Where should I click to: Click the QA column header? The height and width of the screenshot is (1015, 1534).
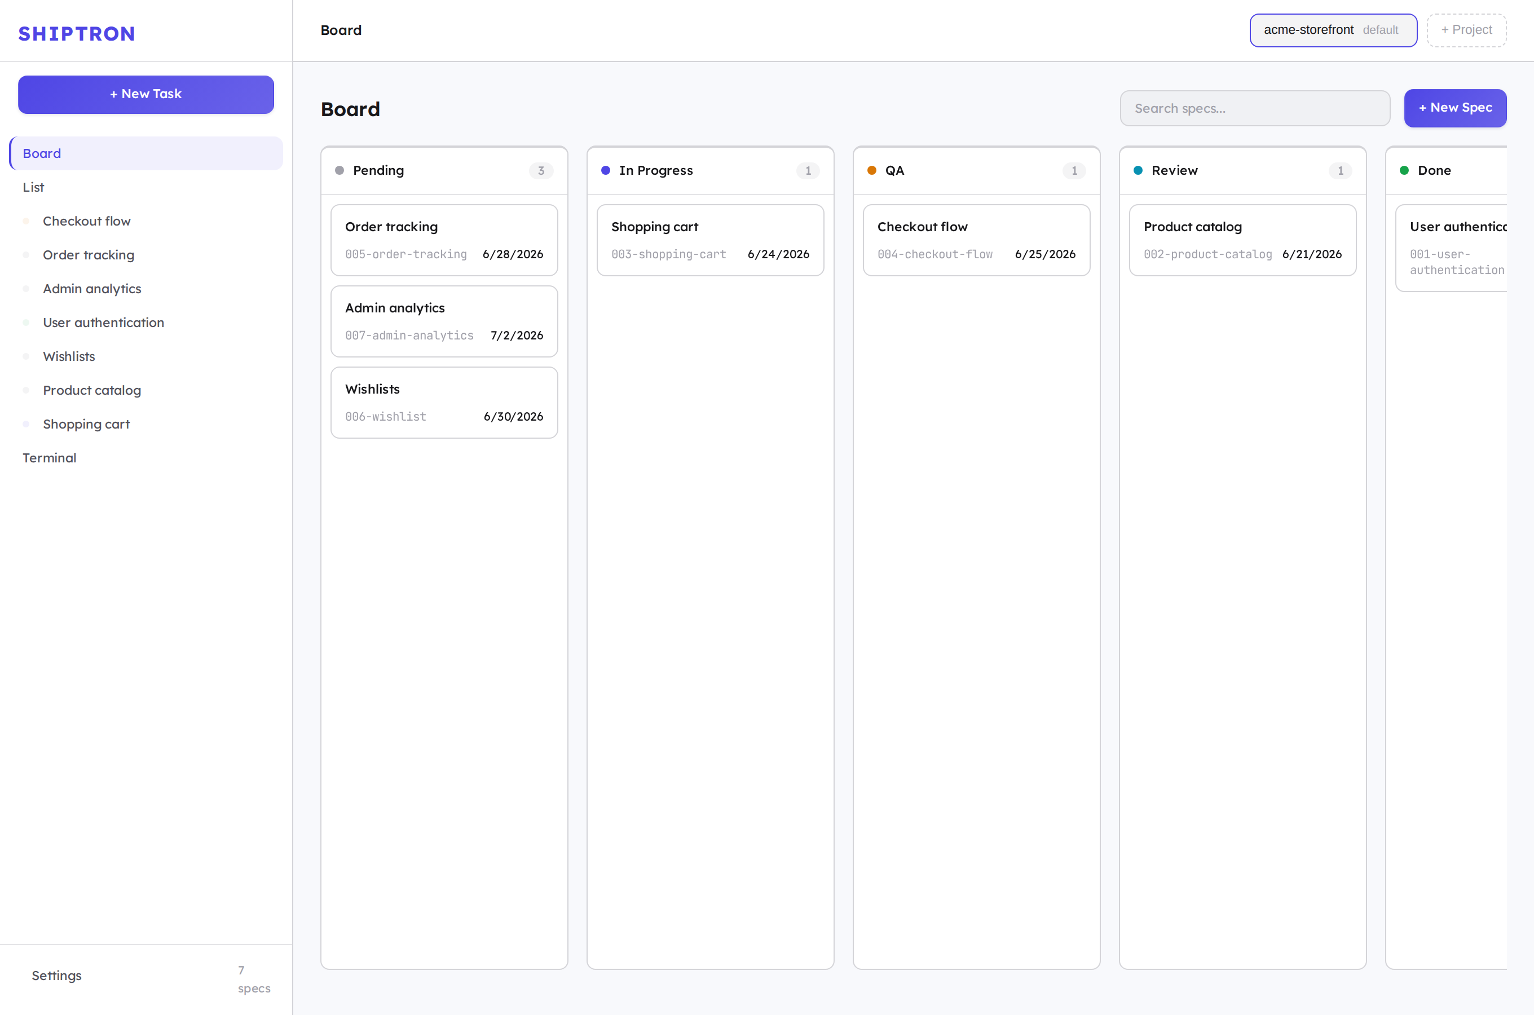tap(976, 170)
